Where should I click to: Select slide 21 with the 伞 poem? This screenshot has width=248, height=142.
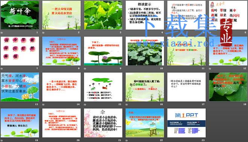103,123
